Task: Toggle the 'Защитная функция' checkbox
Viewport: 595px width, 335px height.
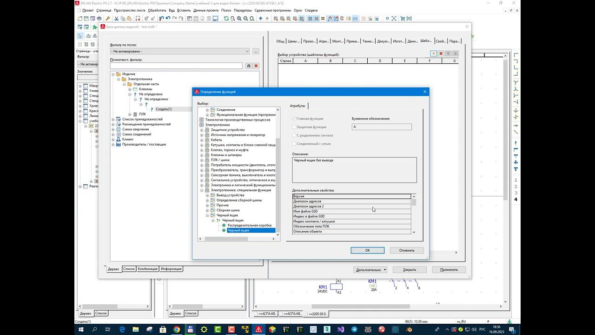Action: (x=294, y=127)
